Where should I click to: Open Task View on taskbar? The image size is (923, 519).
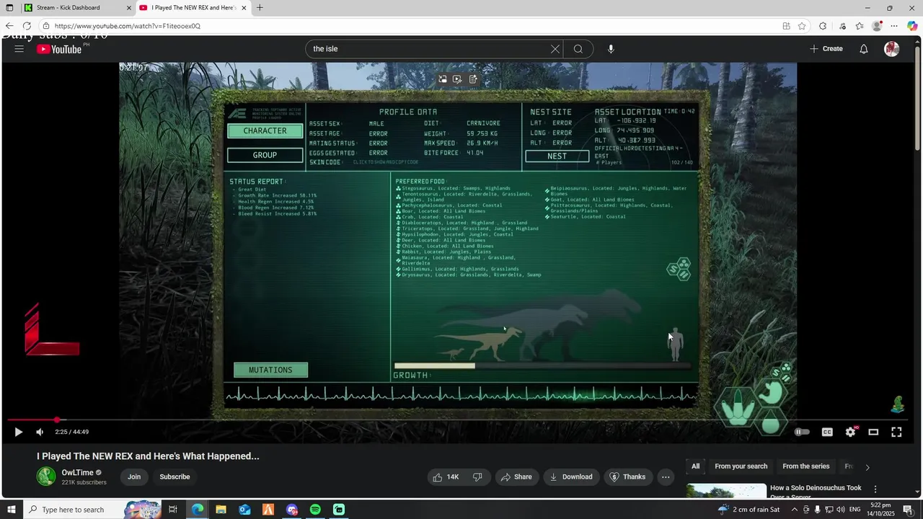tap(173, 510)
